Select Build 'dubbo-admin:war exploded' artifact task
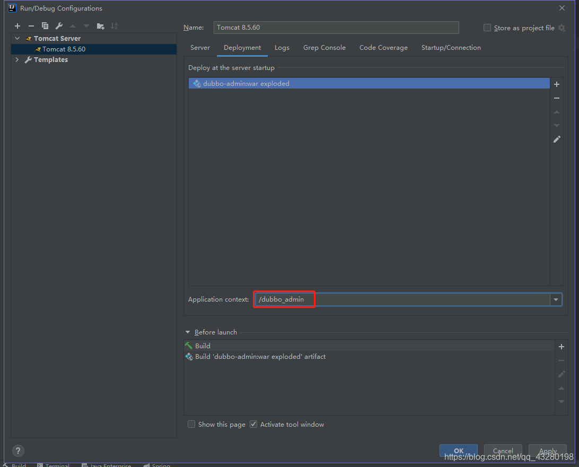Viewport: 579px width, 467px height. (369, 357)
